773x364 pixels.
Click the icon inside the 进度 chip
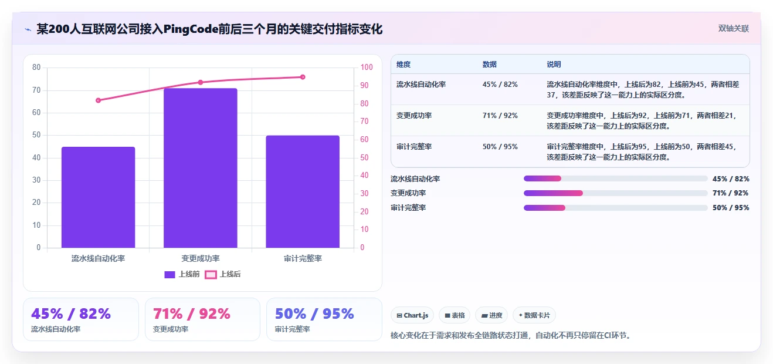[484, 316]
